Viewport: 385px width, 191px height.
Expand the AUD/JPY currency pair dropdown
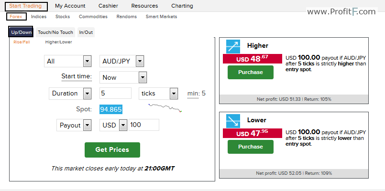coord(121,61)
